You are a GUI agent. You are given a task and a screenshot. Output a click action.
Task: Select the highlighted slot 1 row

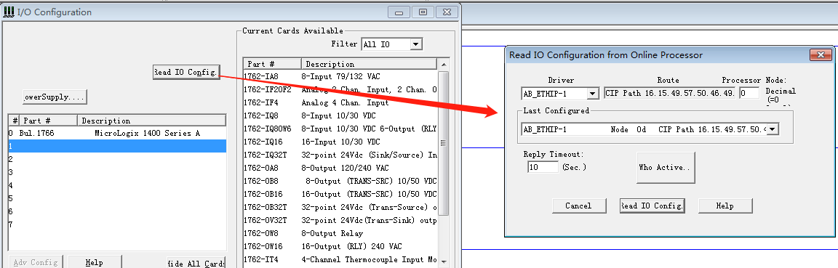point(118,146)
